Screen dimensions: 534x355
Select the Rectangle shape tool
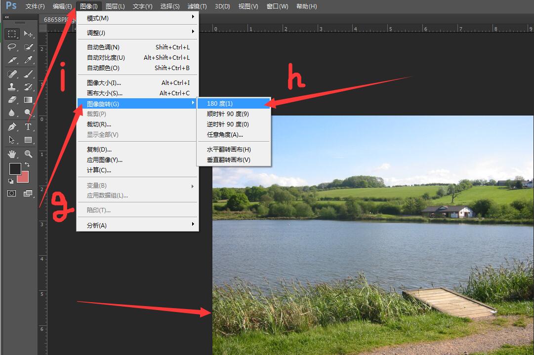(x=28, y=140)
